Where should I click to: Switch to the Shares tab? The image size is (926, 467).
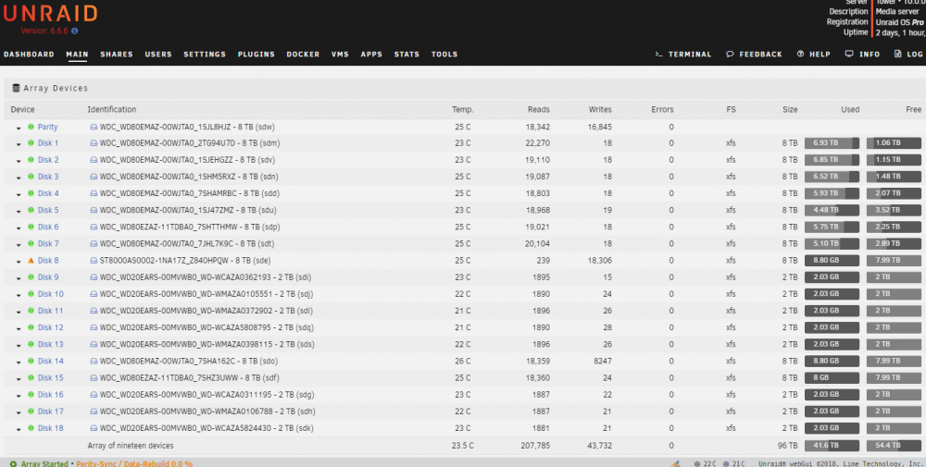tap(117, 55)
